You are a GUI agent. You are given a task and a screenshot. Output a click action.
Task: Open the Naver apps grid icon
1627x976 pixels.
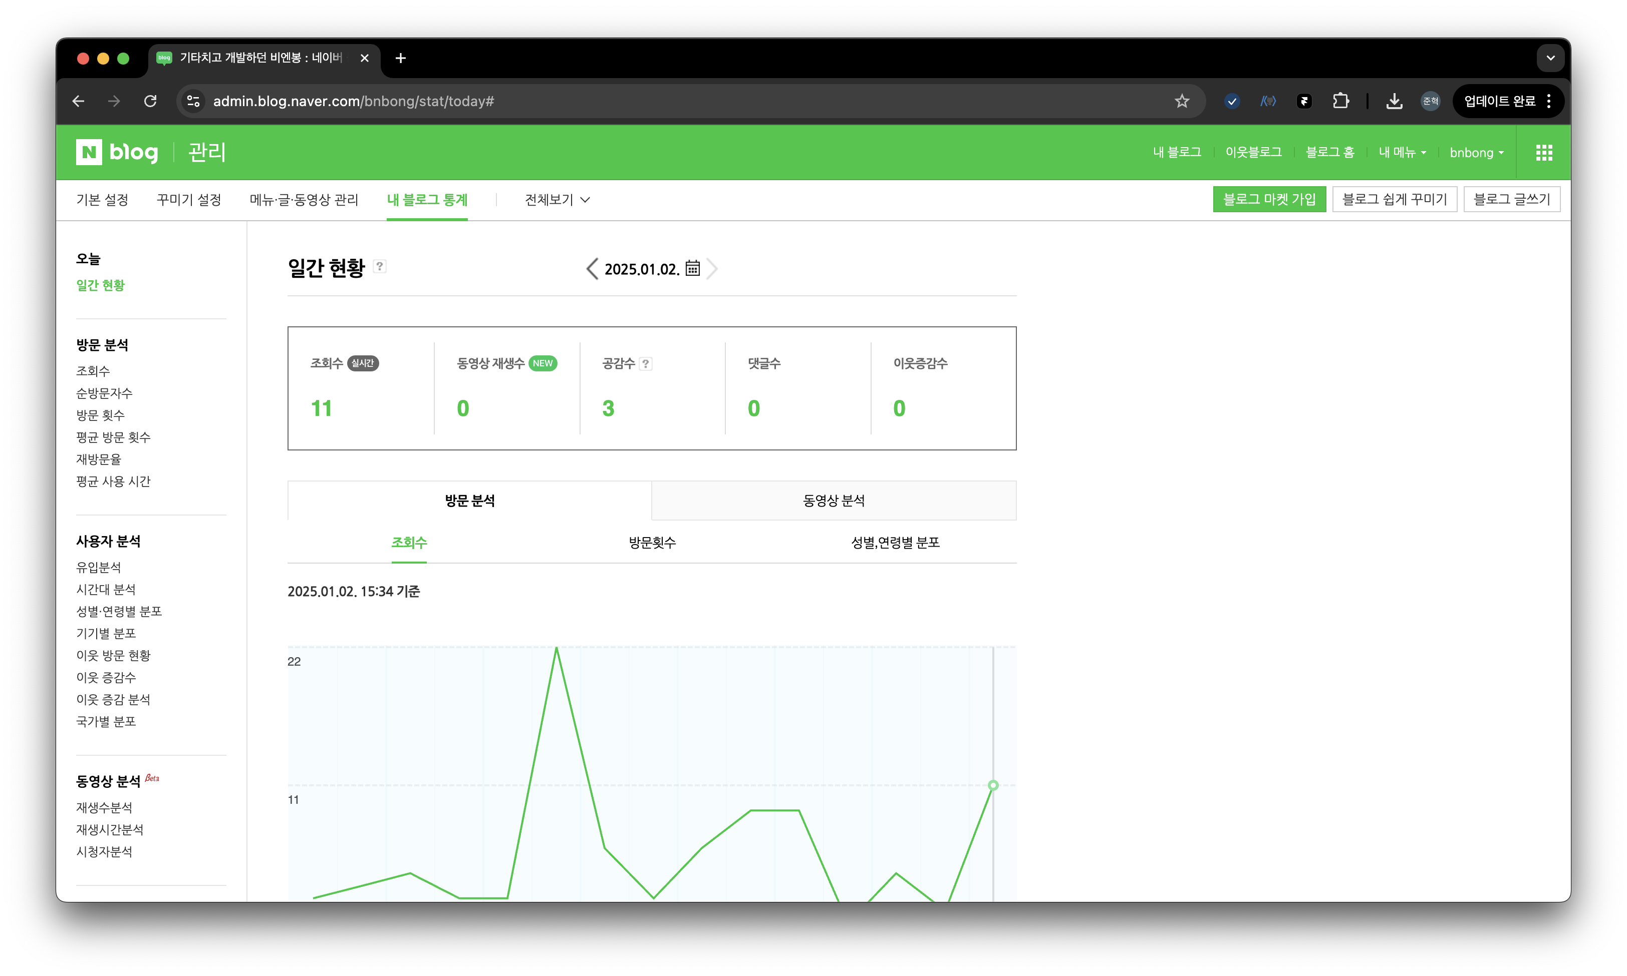(x=1544, y=153)
